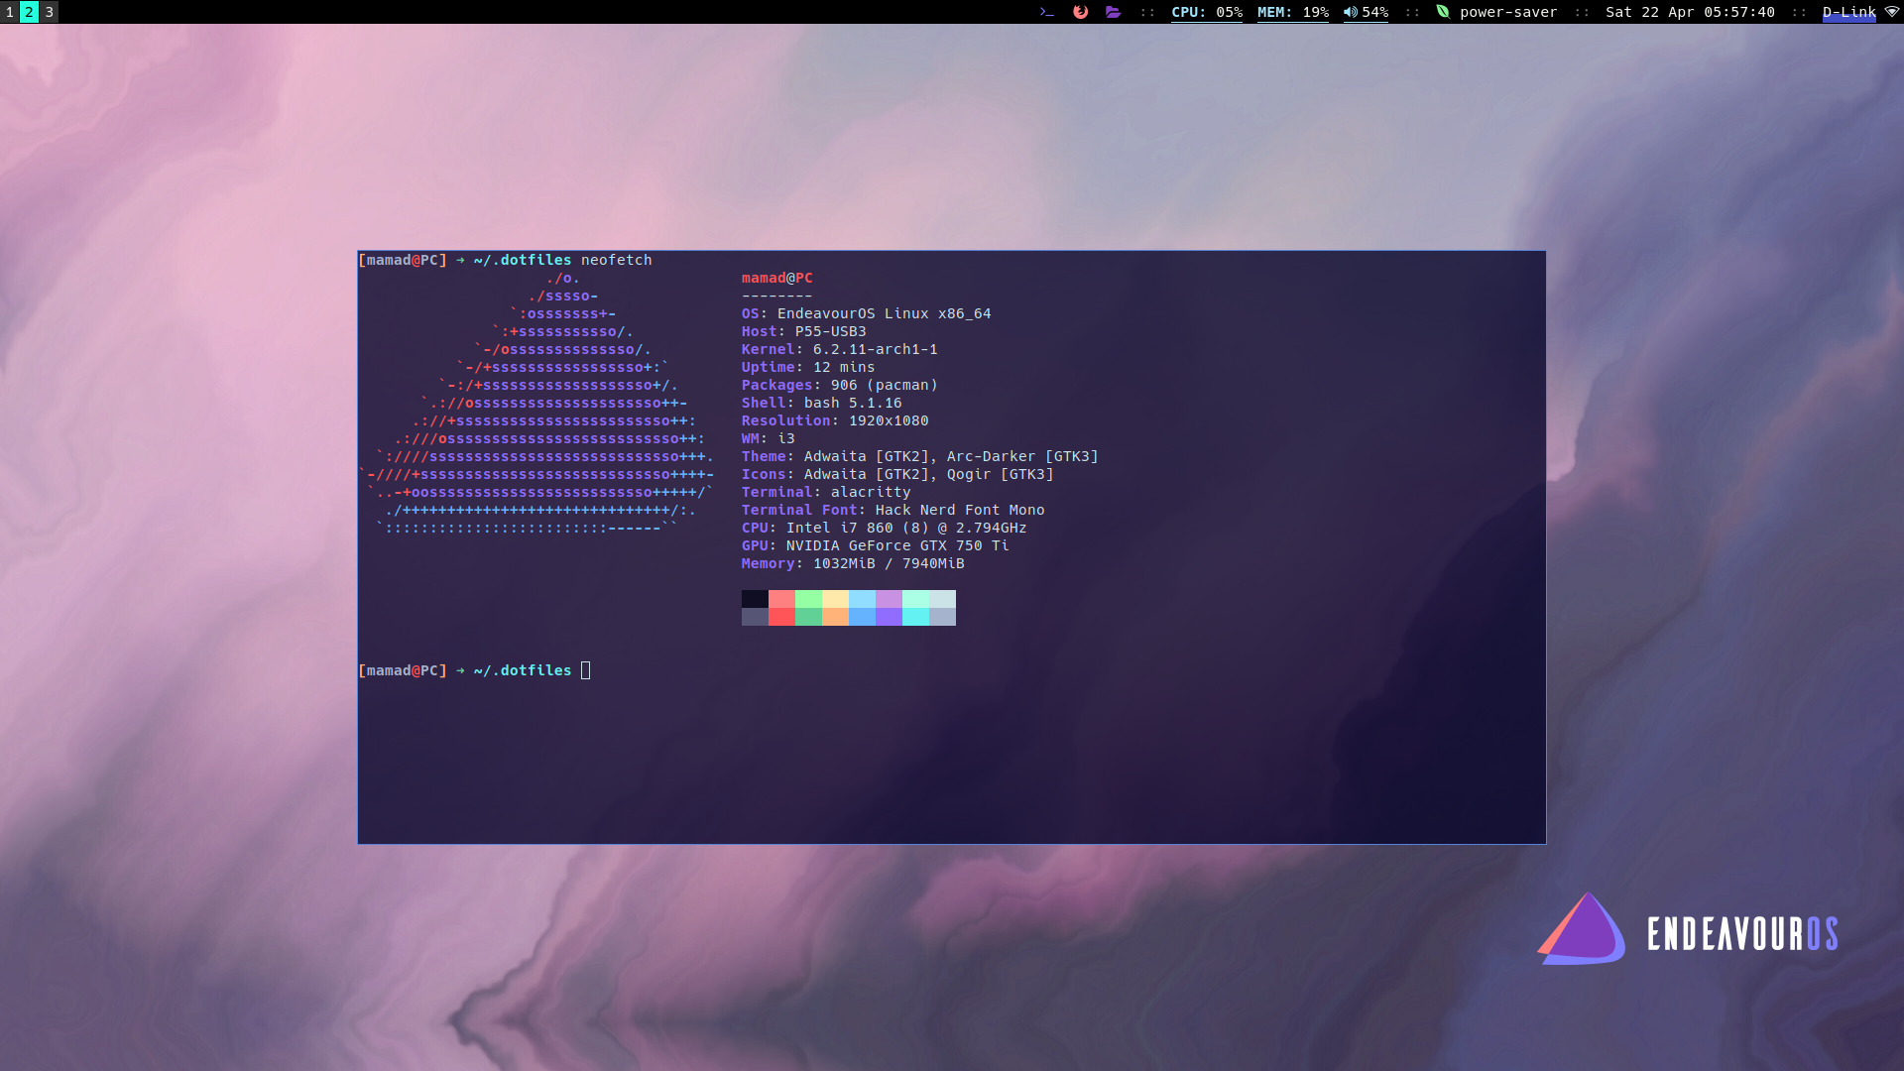
Task: Click the green leaf power profile icon
Action: point(1443,12)
